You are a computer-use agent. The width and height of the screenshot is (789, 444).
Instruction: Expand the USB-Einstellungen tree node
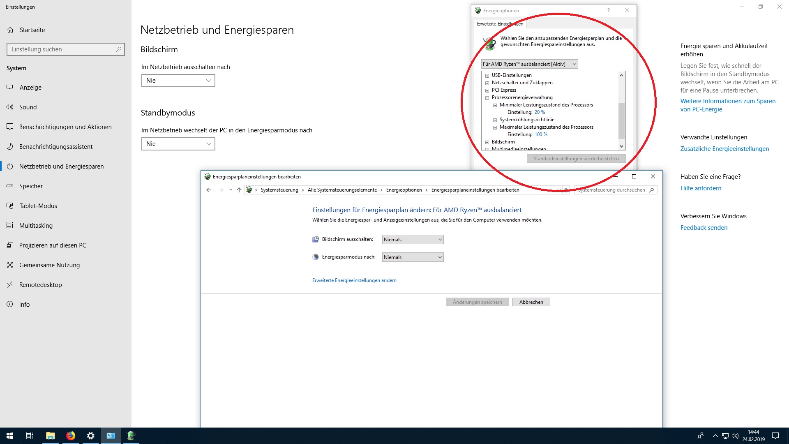click(x=487, y=76)
